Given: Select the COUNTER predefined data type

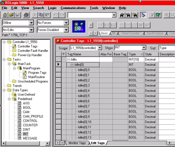Looking at the screenshot, I should tap(30, 125).
